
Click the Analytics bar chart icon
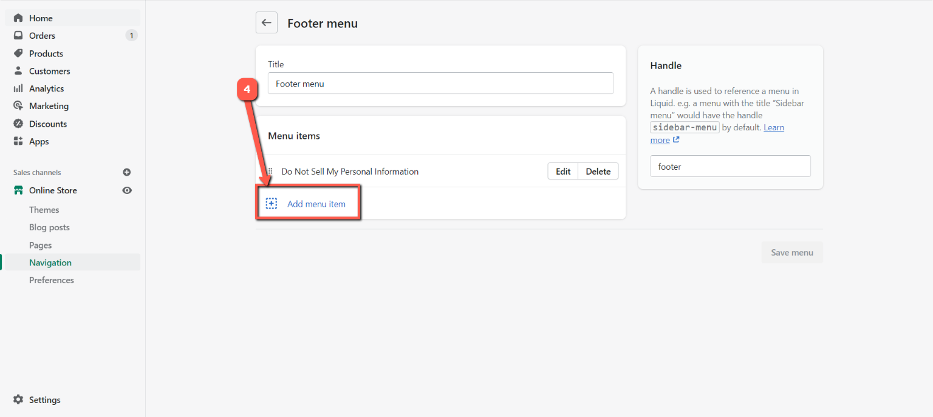pos(18,88)
